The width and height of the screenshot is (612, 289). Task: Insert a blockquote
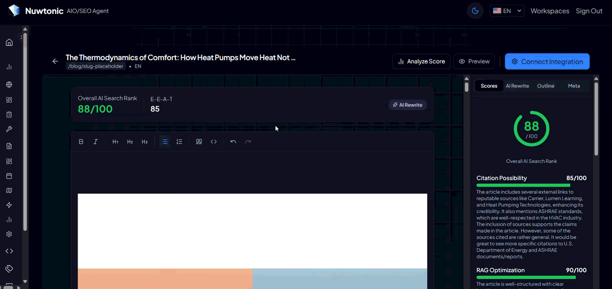pyautogui.click(x=199, y=141)
